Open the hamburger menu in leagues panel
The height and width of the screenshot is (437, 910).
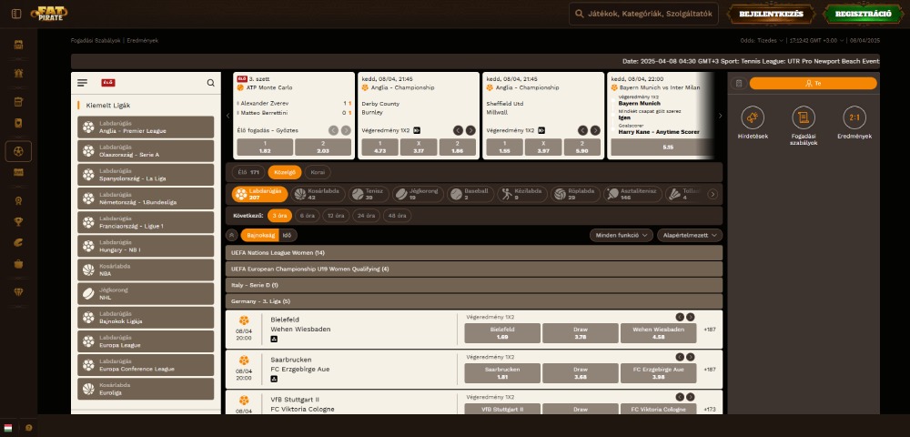pyautogui.click(x=83, y=83)
